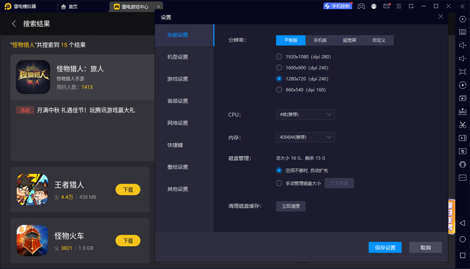The width and height of the screenshot is (470, 269).
Task: Close the 设置 dialog with the X
Action: click(441, 17)
